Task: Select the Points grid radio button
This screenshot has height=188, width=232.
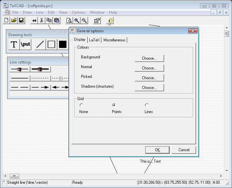Action: pyautogui.click(x=114, y=105)
